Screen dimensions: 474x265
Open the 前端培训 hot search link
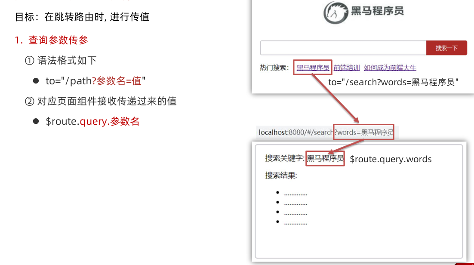click(347, 68)
